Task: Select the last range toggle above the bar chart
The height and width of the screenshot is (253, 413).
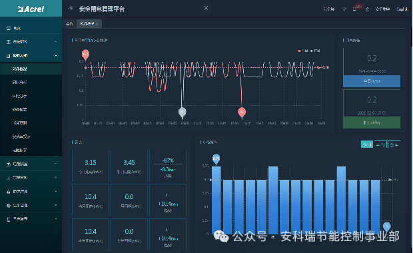Action: (394, 144)
